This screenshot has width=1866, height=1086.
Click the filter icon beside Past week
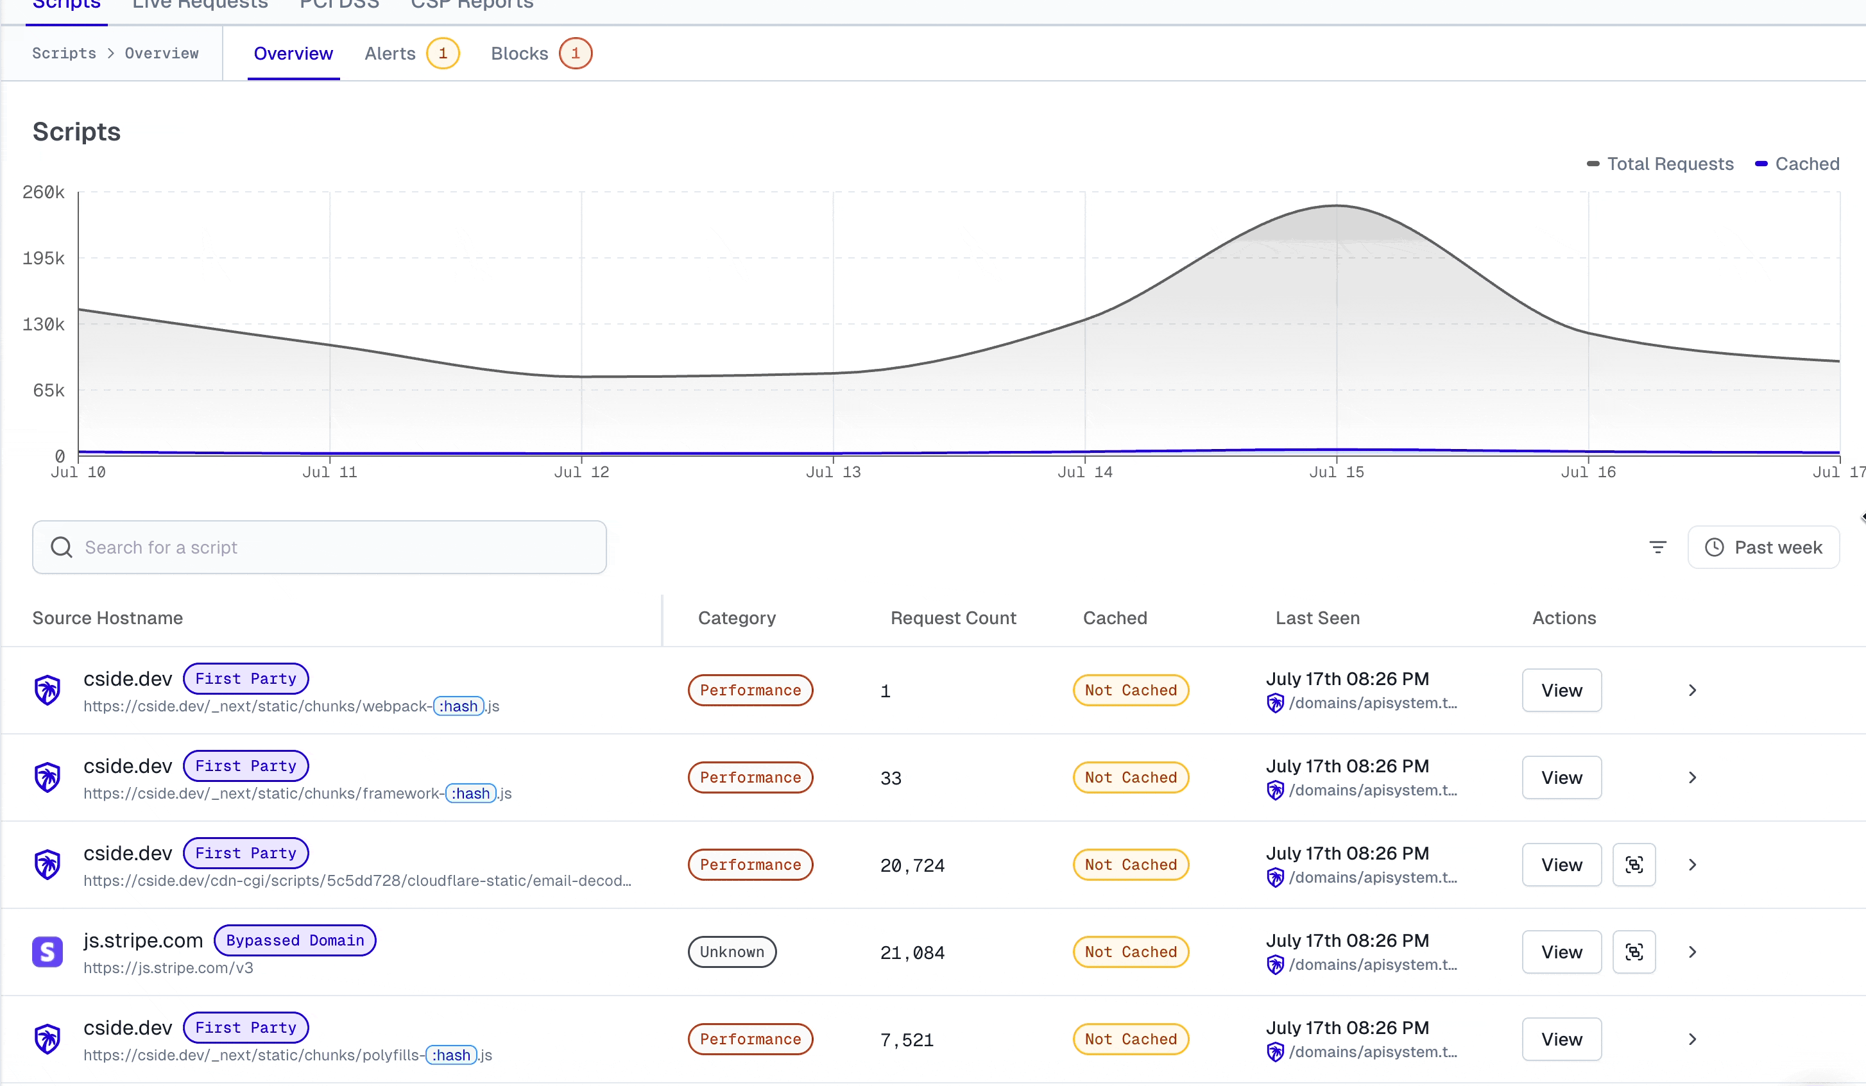coord(1657,547)
